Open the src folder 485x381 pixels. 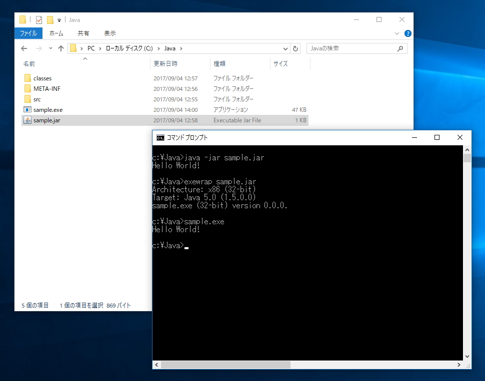click(38, 99)
